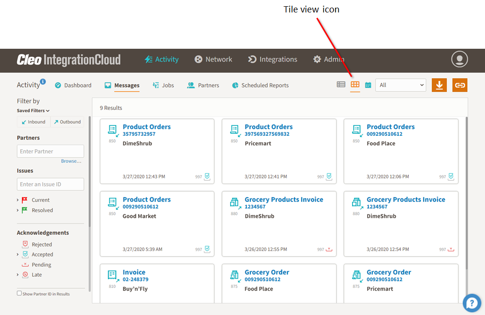Viewport: 485px width, 315px height.
Task: Switch to the Jobs tab
Action: click(163, 86)
